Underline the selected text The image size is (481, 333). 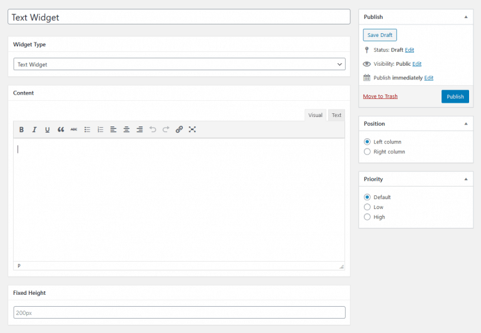coord(47,130)
